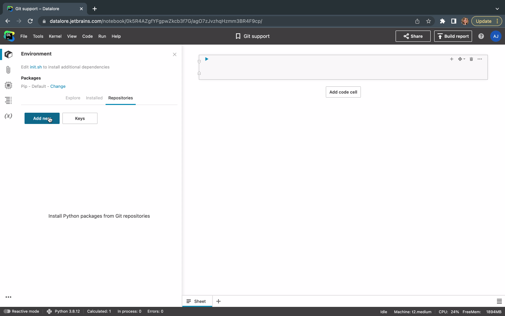This screenshot has height=316, width=505.
Task: Click the Calculated: 1 status entry
Action: coord(99,311)
